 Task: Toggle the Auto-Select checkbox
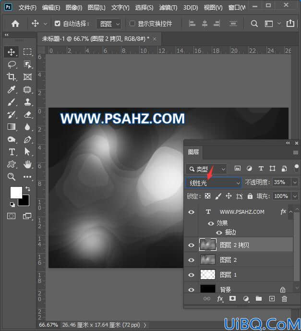pos(58,23)
